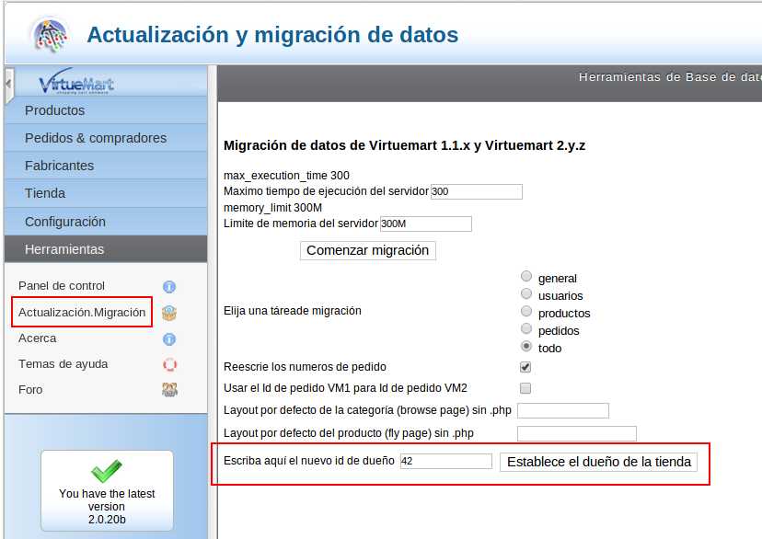
Task: Open the Acerca link
Action: tap(38, 338)
